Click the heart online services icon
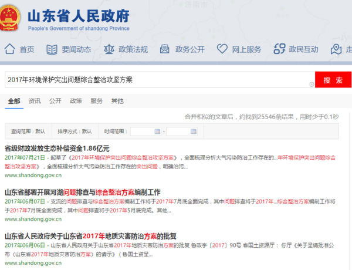Viewport: 352px width, 270px height. pyautogui.click(x=222, y=49)
